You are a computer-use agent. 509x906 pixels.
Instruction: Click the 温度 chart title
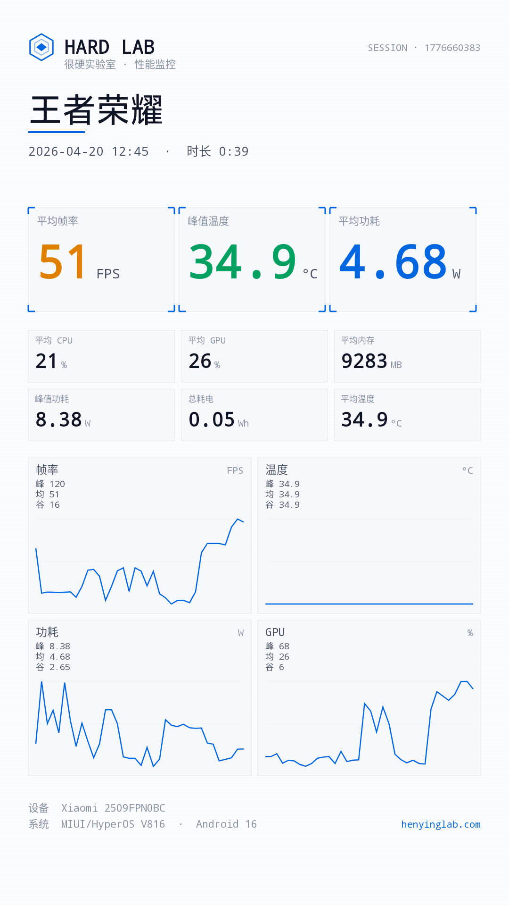(277, 470)
